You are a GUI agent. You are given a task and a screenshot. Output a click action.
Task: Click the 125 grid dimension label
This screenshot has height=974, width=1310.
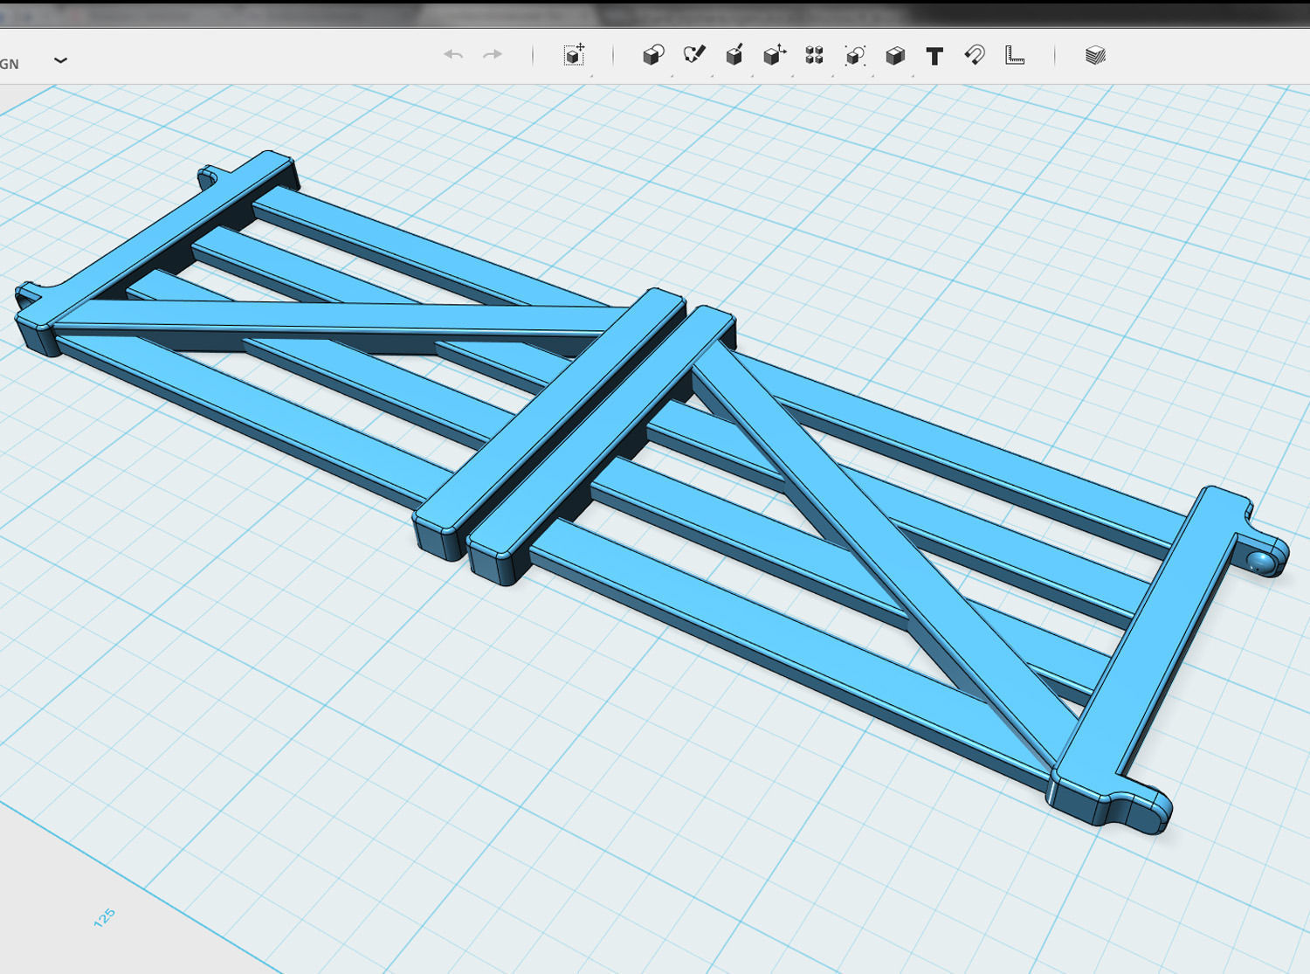(x=104, y=917)
